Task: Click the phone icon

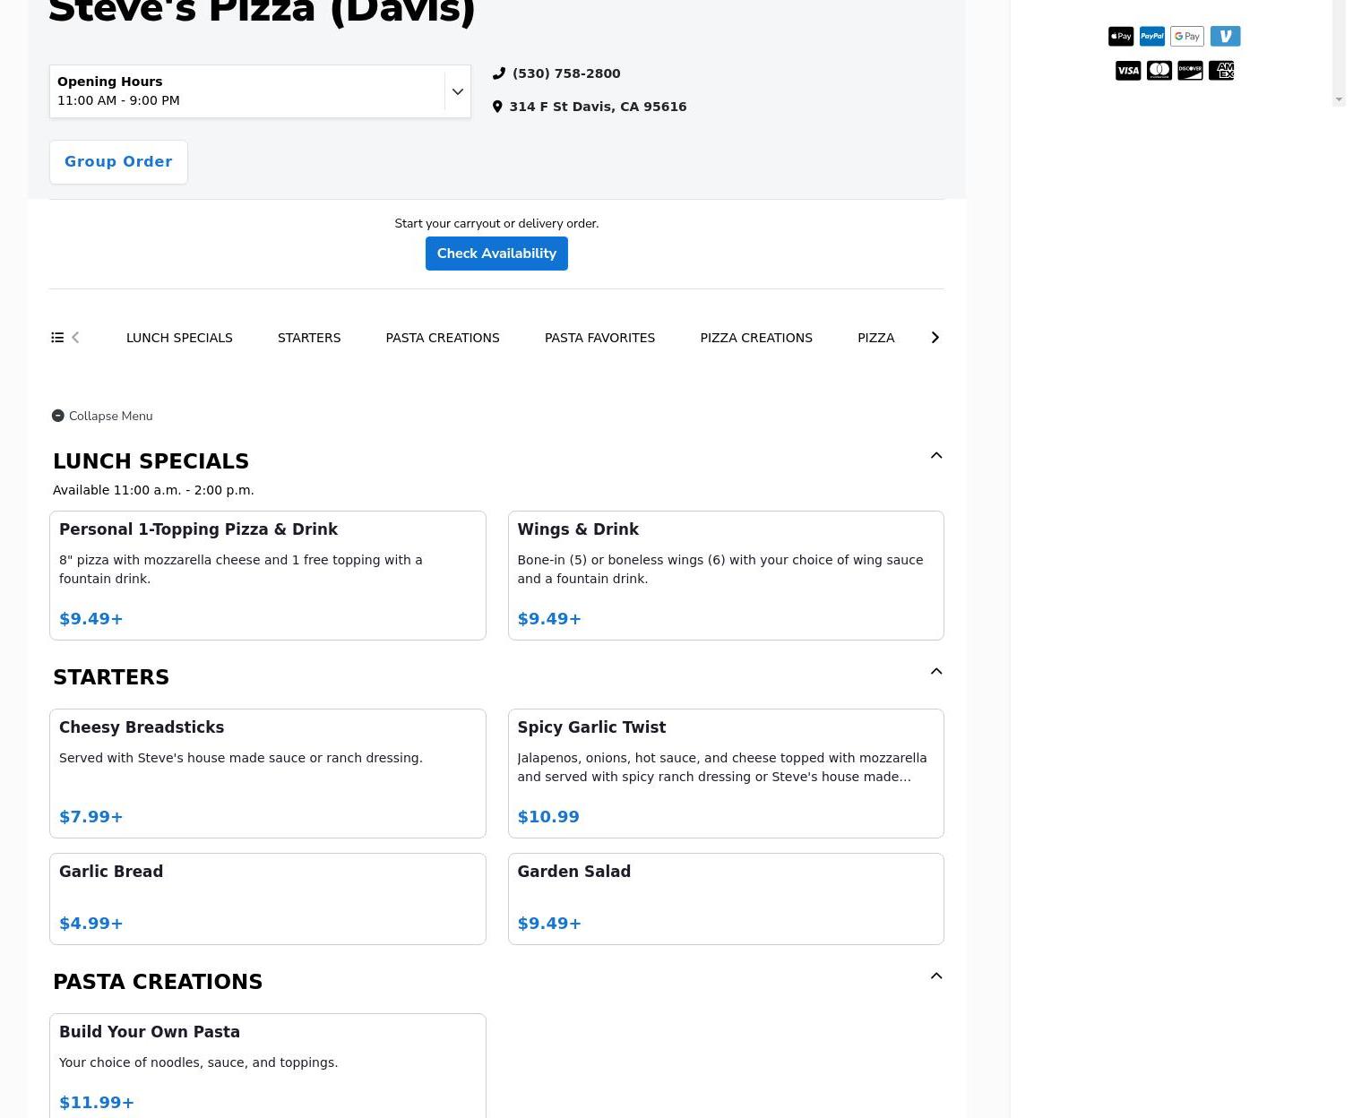Action: click(x=499, y=73)
